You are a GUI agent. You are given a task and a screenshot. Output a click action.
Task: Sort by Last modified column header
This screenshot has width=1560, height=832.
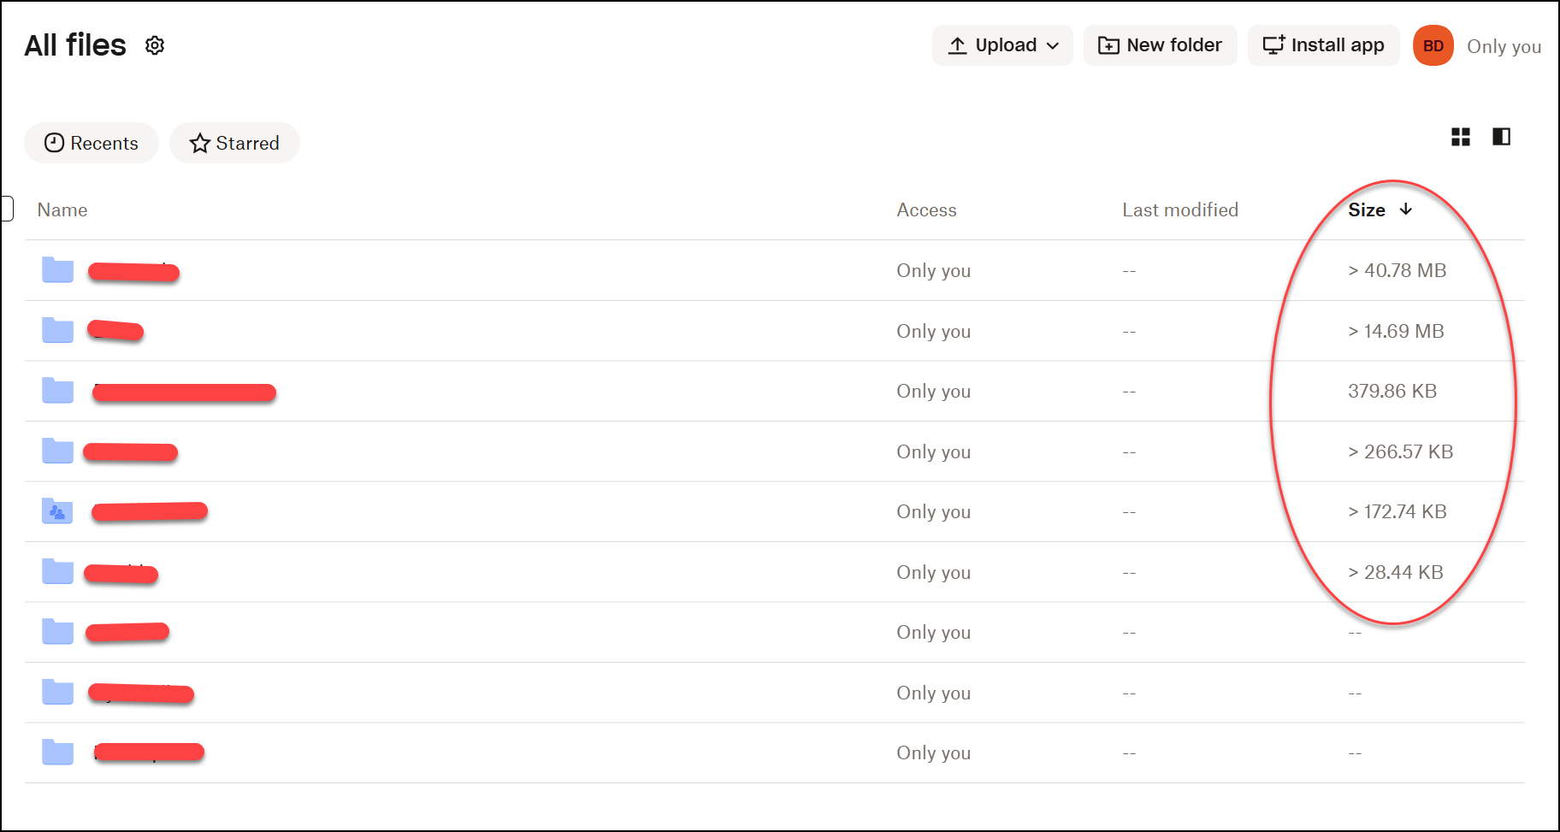pos(1179,210)
